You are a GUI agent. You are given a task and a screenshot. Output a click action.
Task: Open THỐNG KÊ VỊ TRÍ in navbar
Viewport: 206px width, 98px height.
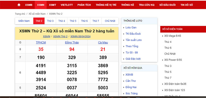(x=106, y=5)
